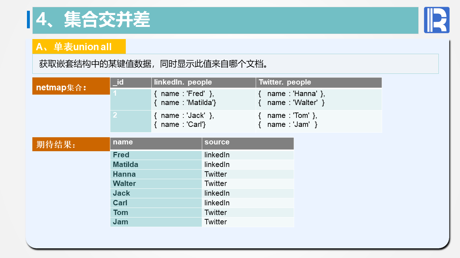Select the bold 'Jack' cell in result table
Image resolution: width=460 pixels, height=258 pixels.
click(x=156, y=193)
